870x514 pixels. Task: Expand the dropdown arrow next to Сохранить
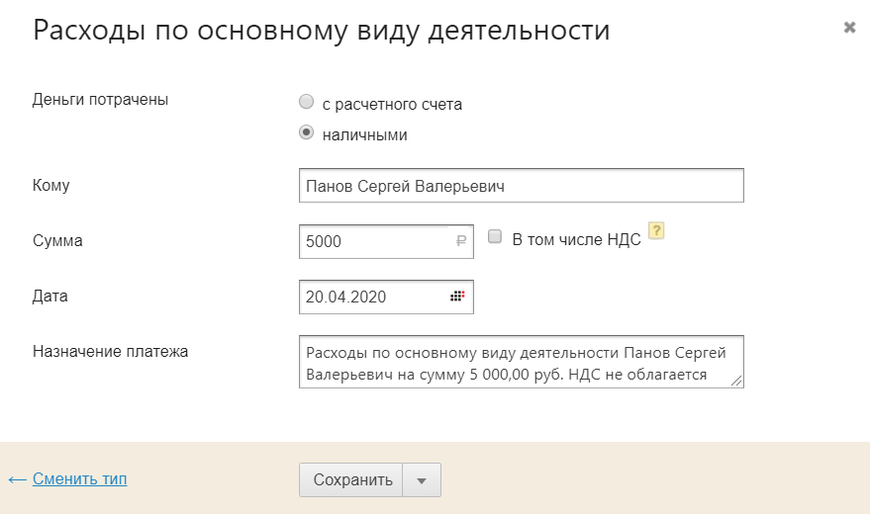click(422, 480)
